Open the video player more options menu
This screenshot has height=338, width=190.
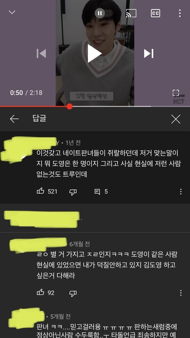[180, 13]
